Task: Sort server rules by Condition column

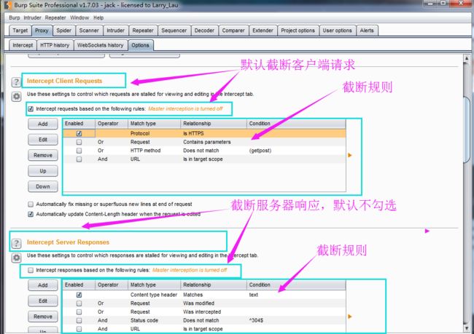Action: pyautogui.click(x=296, y=285)
